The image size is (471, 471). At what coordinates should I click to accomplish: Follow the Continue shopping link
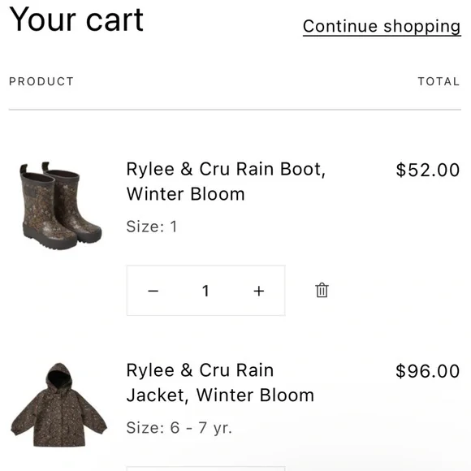(x=382, y=26)
